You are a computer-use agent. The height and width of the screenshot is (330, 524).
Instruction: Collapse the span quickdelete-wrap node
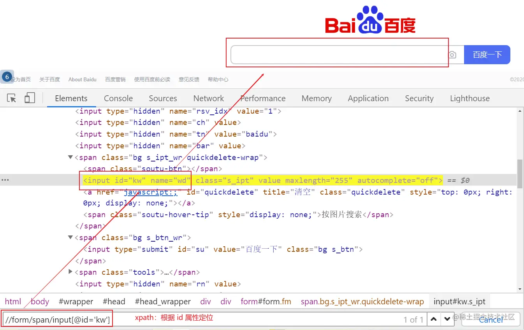tap(70, 157)
